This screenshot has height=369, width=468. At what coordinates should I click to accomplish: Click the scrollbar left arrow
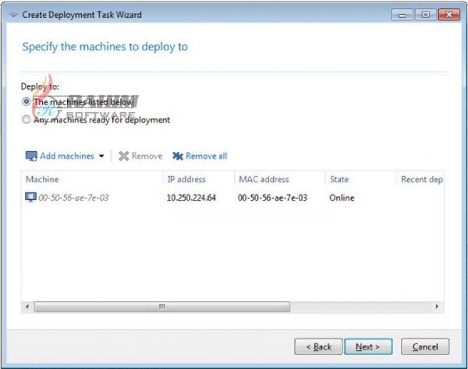coord(27,307)
